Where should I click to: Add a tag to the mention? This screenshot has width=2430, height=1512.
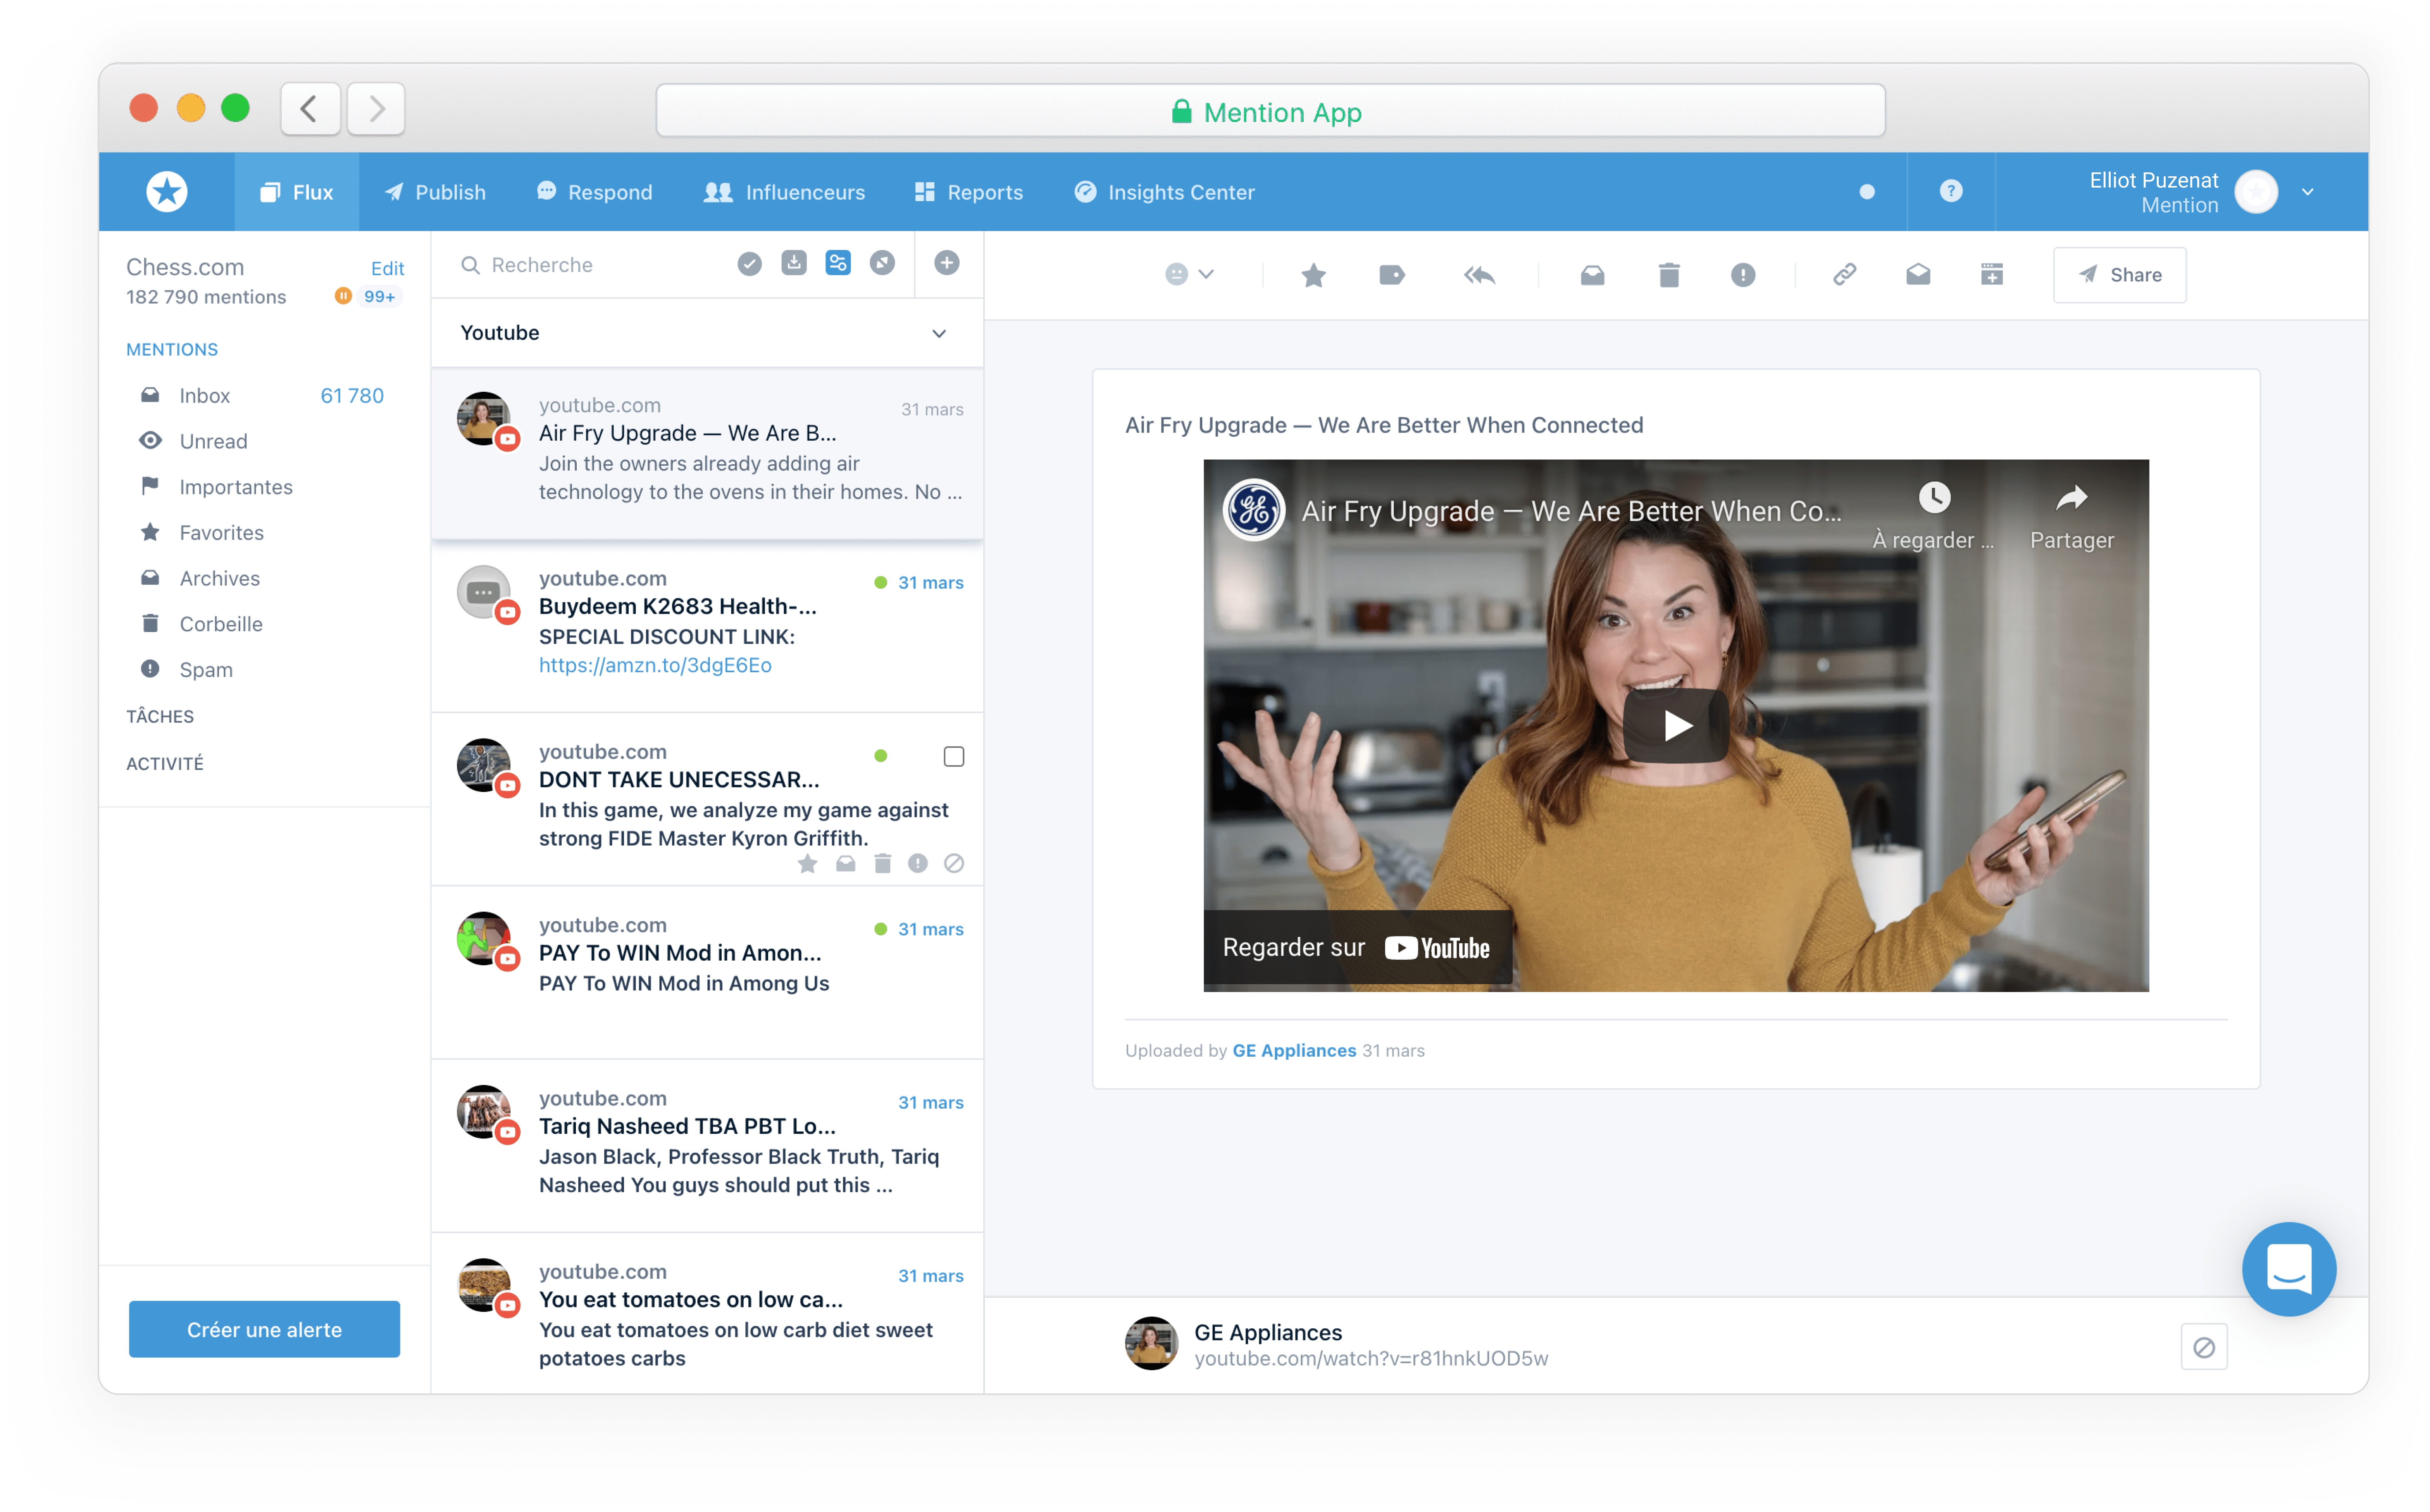[x=1392, y=275]
